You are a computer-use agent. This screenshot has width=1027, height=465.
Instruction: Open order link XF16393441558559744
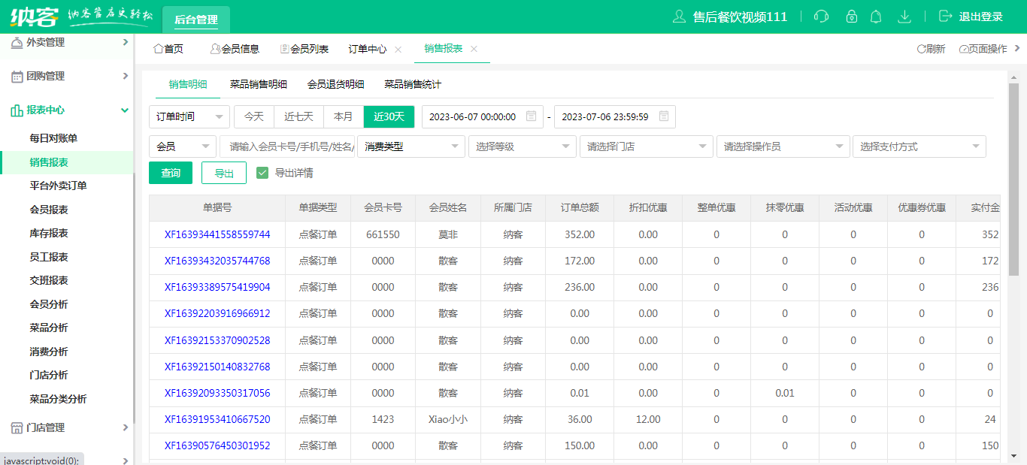point(217,234)
